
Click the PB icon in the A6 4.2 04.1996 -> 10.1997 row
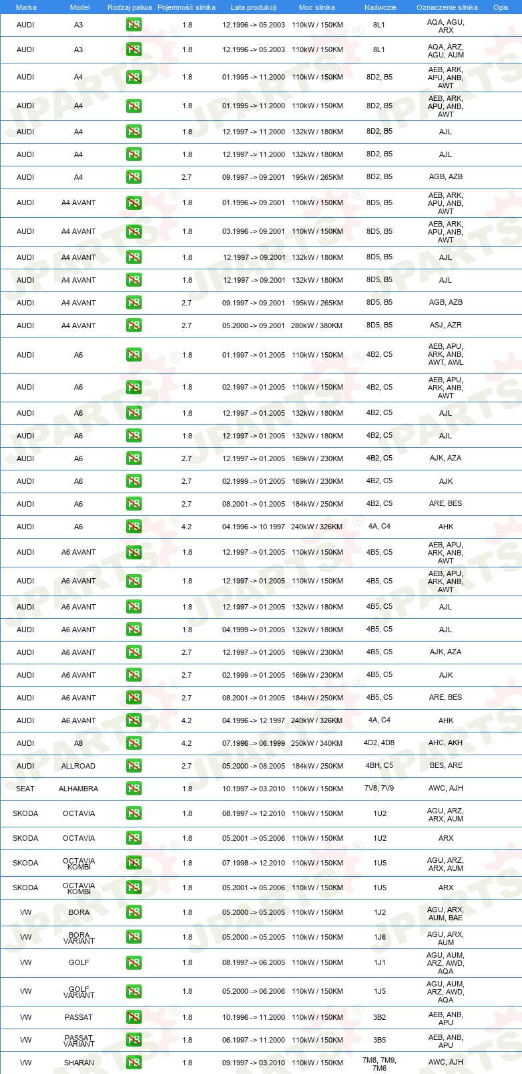pyautogui.click(x=134, y=527)
